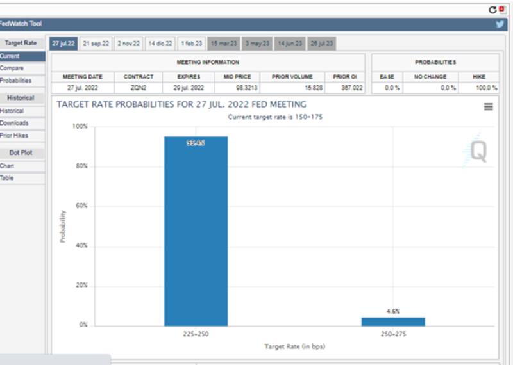Click the QuikStrike Q watermark logo
The width and height of the screenshot is (513, 365).
(477, 151)
